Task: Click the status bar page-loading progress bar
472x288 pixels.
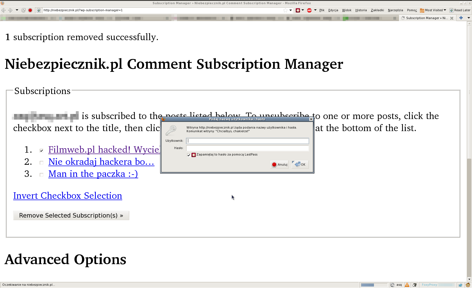Action: pyautogui.click(x=374, y=285)
